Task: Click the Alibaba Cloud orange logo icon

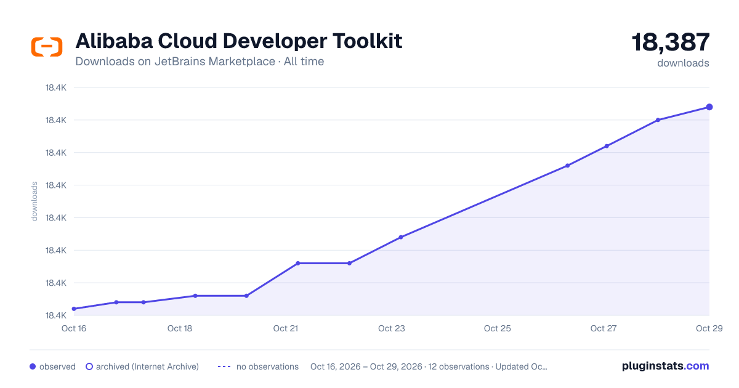Action: (x=47, y=47)
